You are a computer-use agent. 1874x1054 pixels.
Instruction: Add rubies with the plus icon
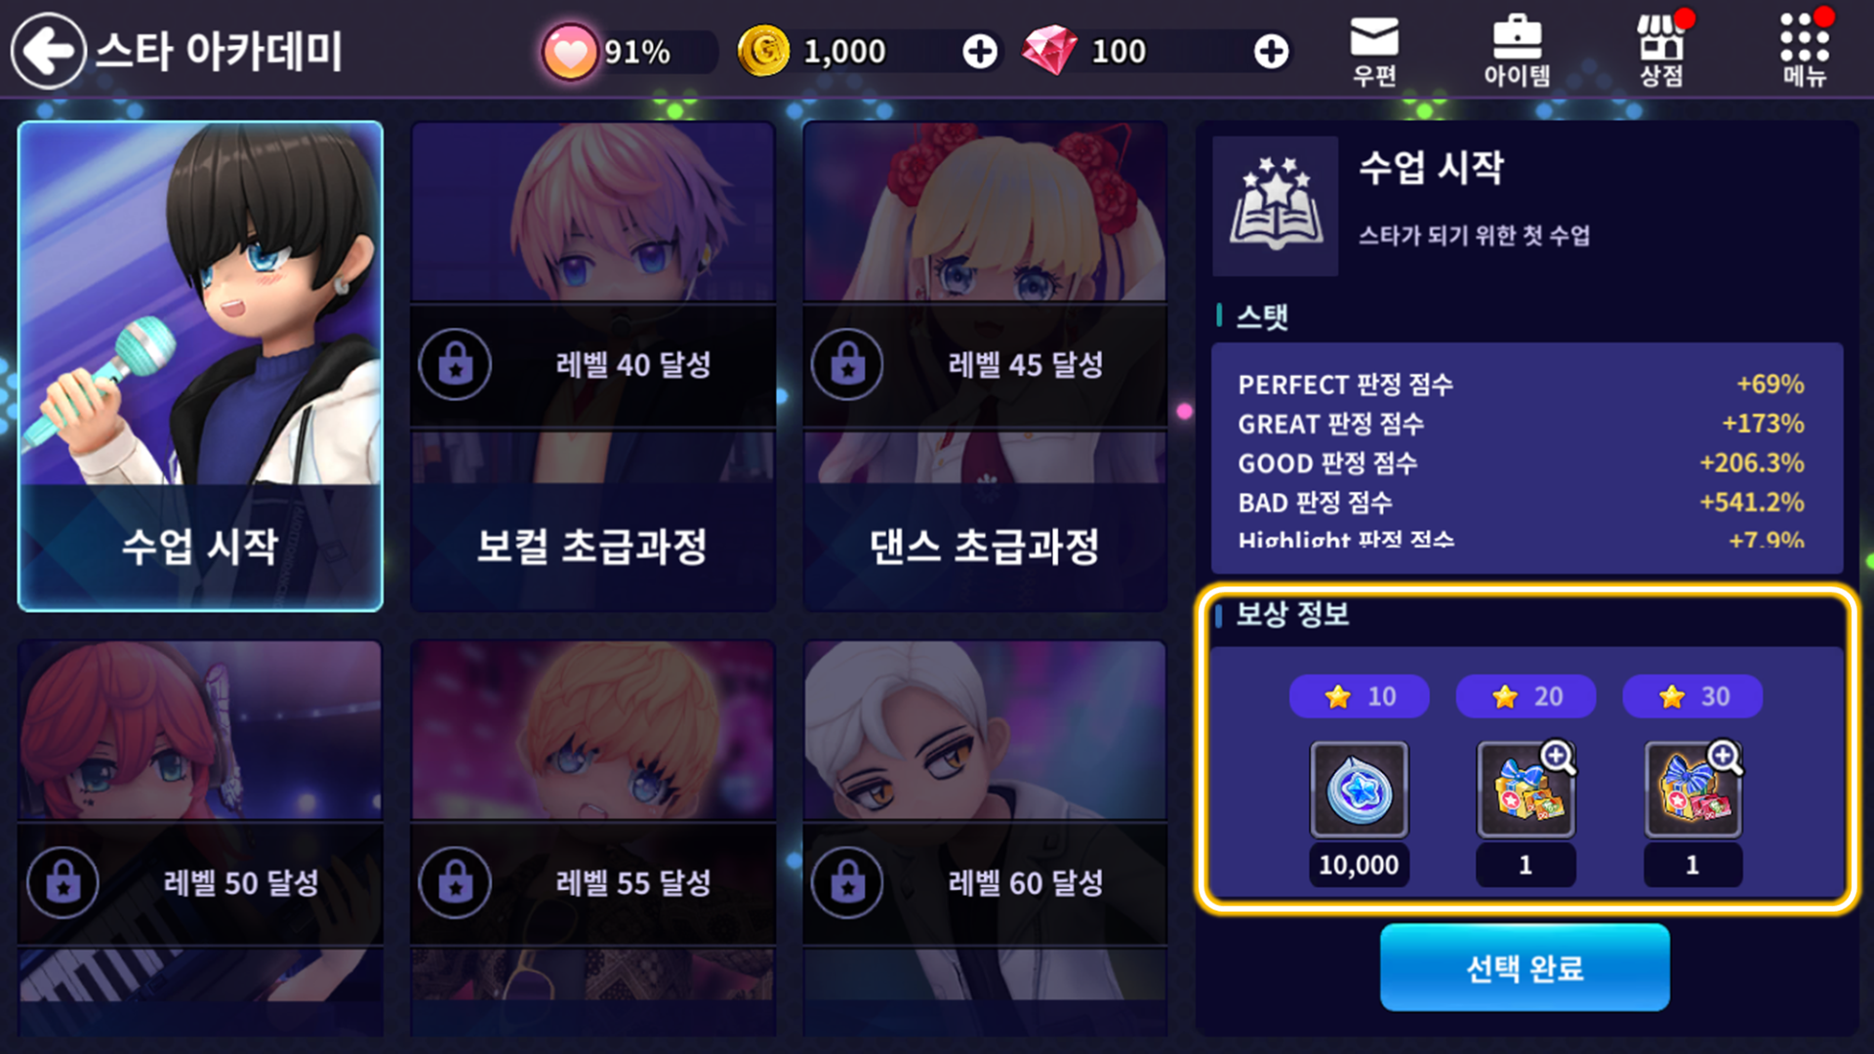[1271, 52]
